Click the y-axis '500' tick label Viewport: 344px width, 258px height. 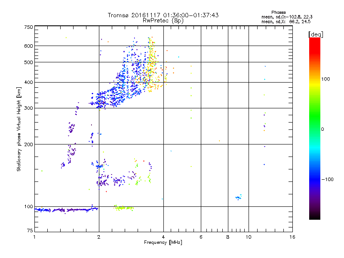(28, 62)
